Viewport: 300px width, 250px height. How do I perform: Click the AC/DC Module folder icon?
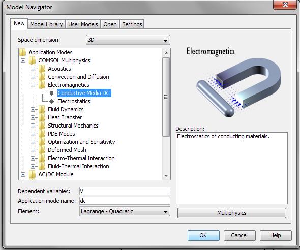tap(33, 174)
